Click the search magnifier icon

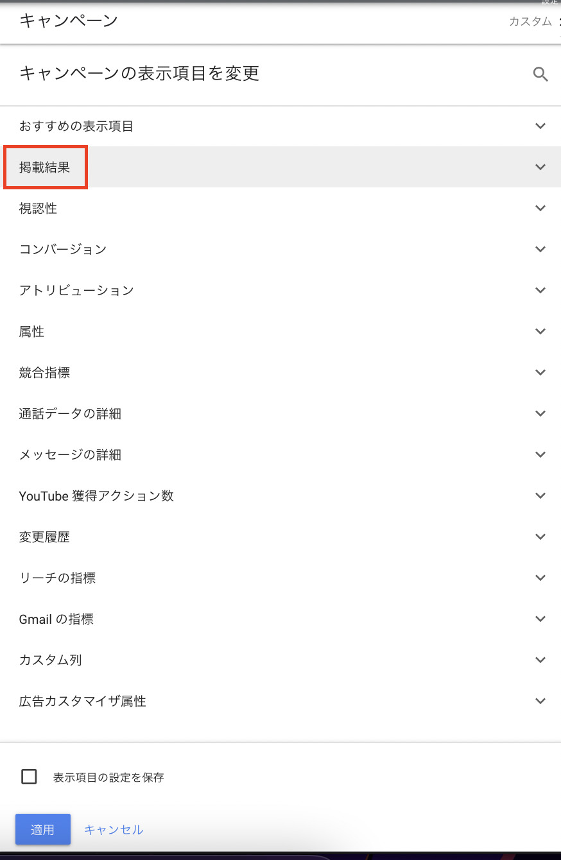pyautogui.click(x=540, y=74)
